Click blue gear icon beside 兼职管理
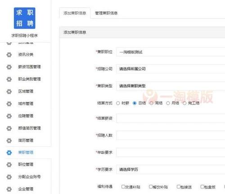Screen dimensions: 225x194 9,153
